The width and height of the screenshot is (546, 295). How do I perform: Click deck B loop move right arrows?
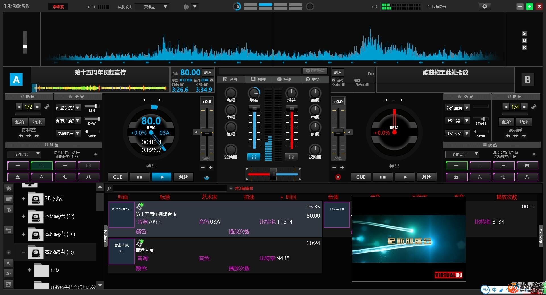click(524, 136)
